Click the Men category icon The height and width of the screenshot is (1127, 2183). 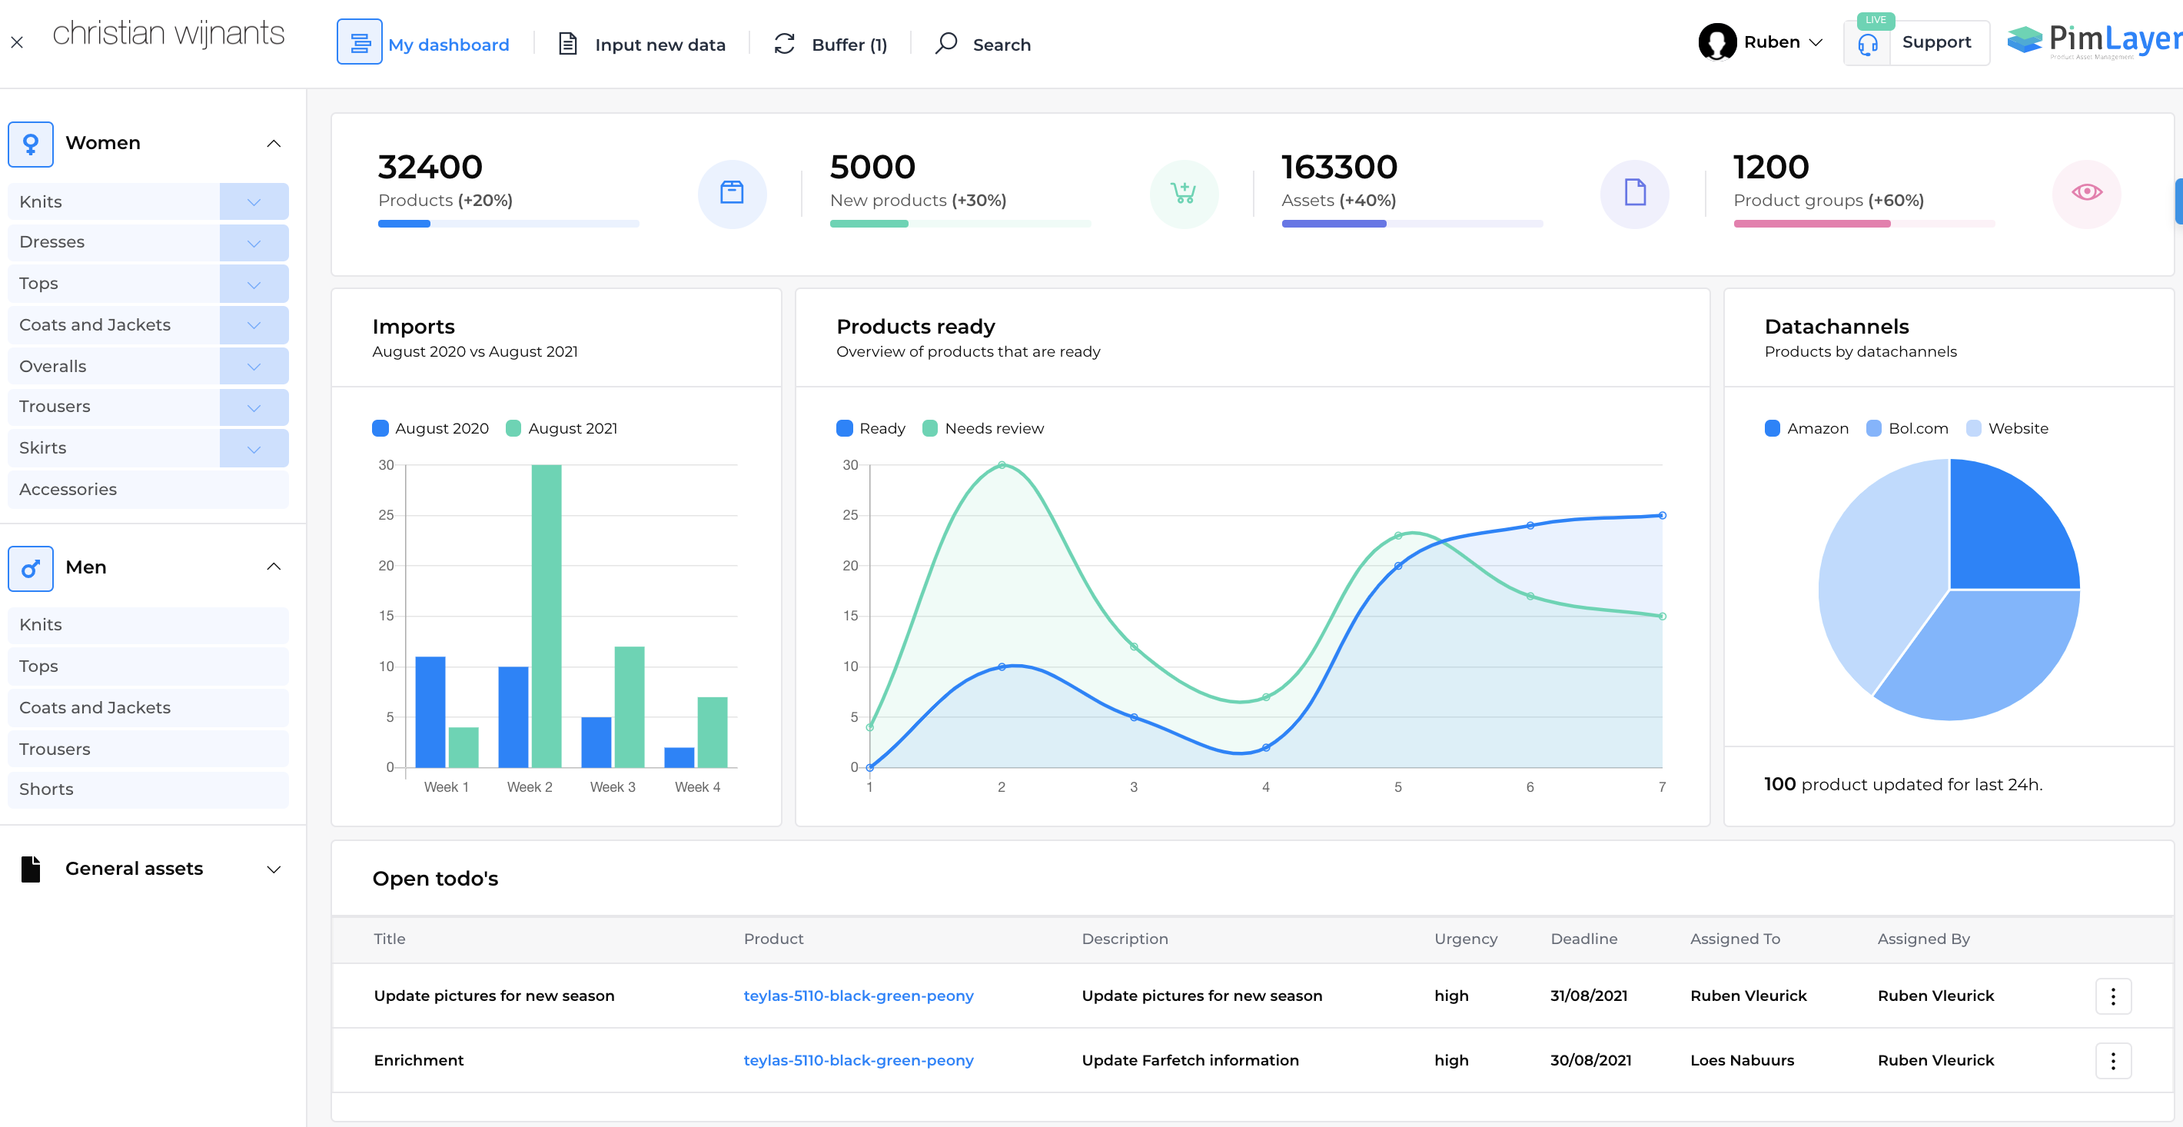point(31,568)
